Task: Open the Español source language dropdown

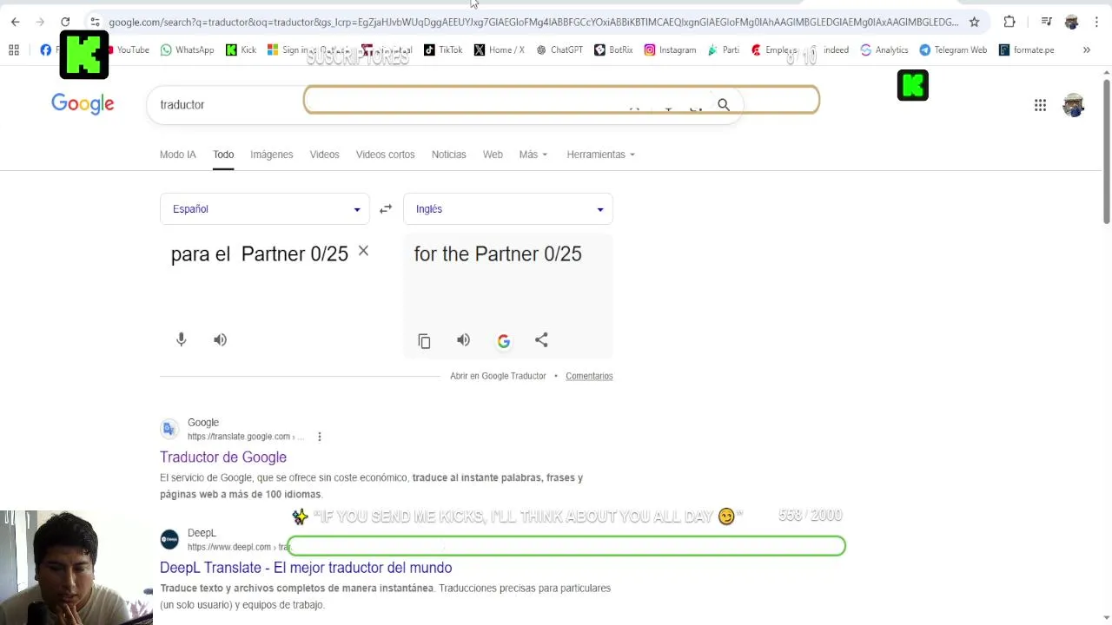Action: pyautogui.click(x=264, y=209)
